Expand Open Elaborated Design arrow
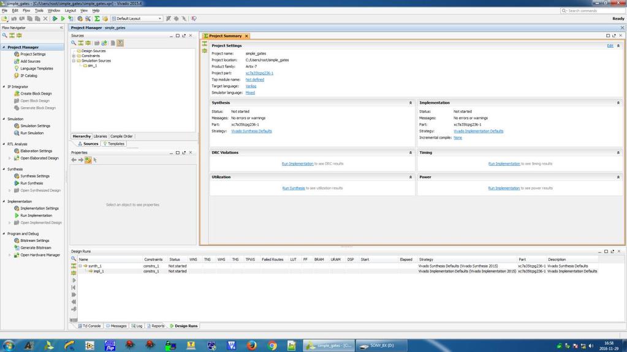Screen dimensions: 627x352 (10, 158)
